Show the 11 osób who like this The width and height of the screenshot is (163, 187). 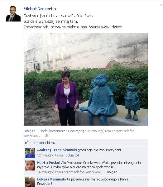pyautogui.click(x=38, y=143)
